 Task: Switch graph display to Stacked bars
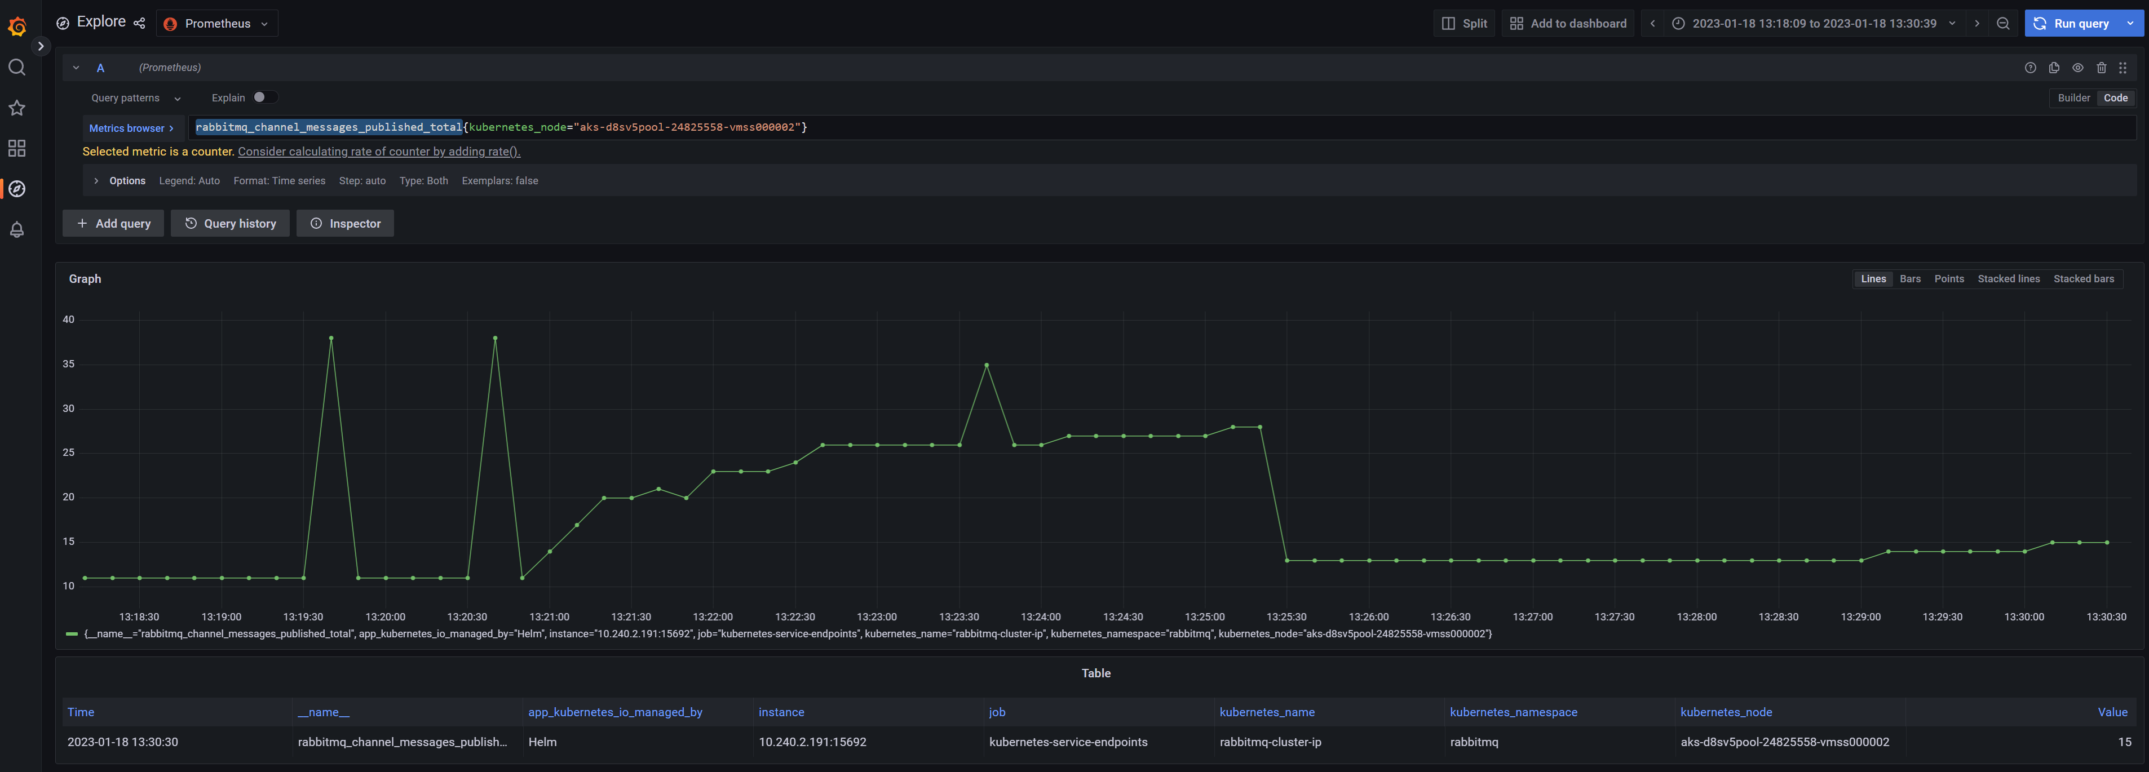(x=2084, y=278)
